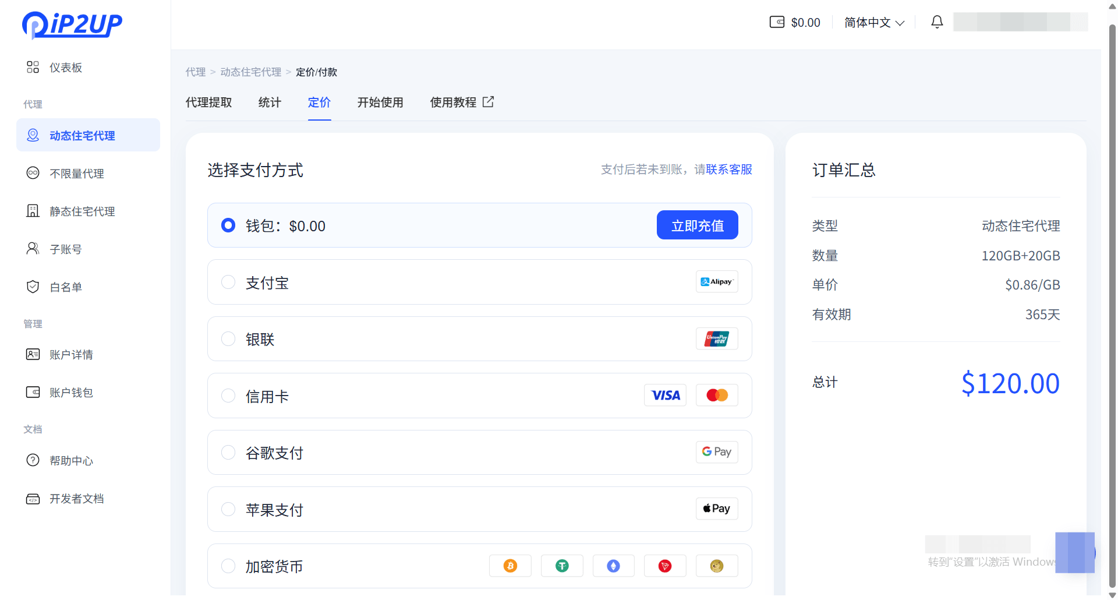
Task: Click the 子账号 user icon
Action: click(x=33, y=249)
